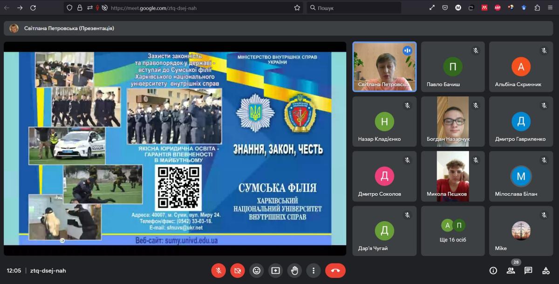Raise your hand in the meeting
This screenshot has height=284, width=559.
[x=295, y=270]
